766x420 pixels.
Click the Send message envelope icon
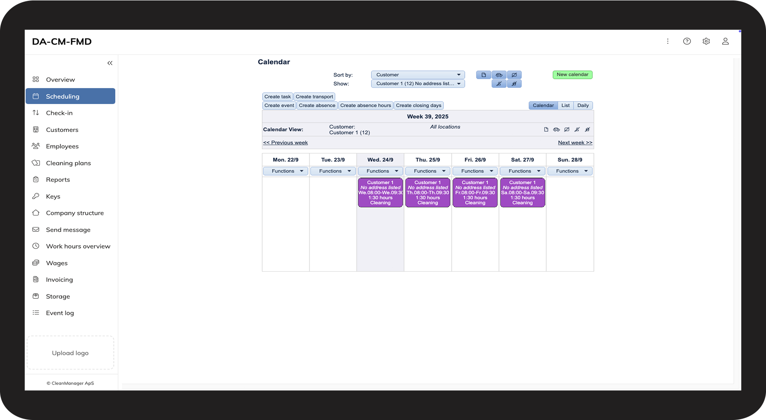(x=36, y=229)
